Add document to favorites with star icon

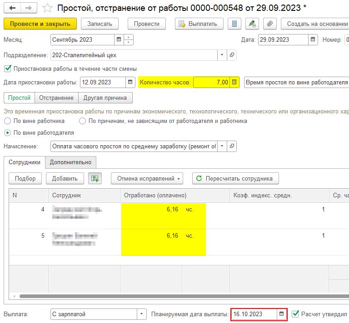tap(47, 8)
